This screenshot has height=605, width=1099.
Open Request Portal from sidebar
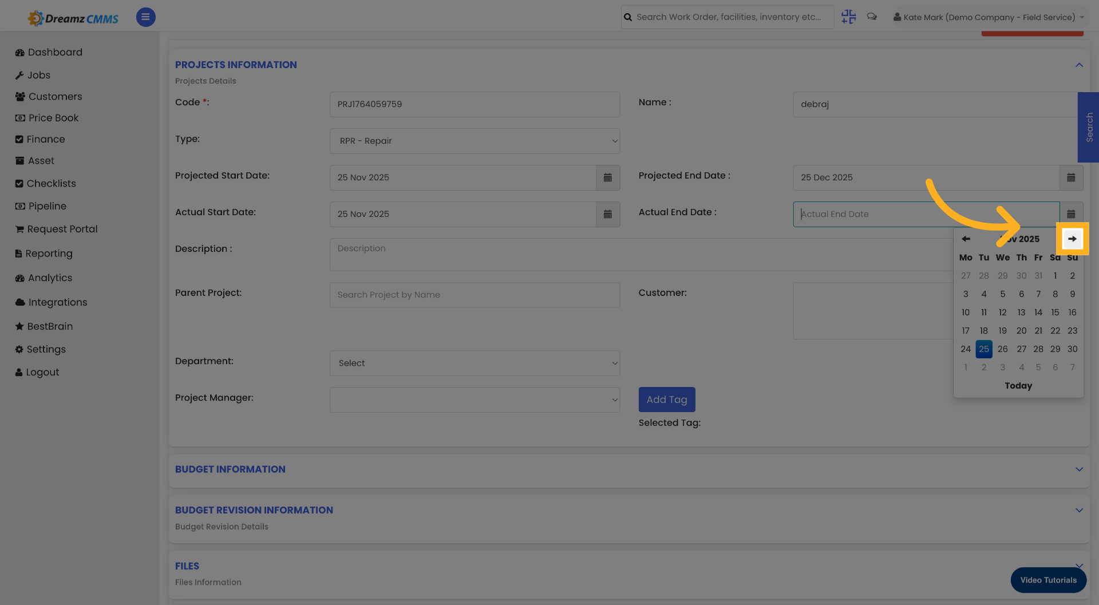click(x=56, y=229)
